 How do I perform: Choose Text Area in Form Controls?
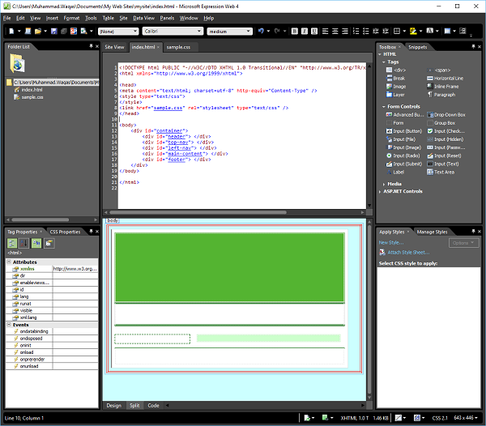pos(444,172)
